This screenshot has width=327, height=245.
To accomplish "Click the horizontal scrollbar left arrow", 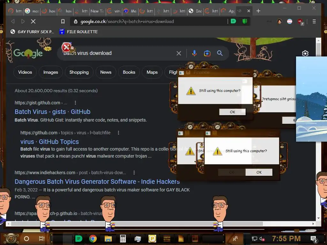I will tap(8, 224).
